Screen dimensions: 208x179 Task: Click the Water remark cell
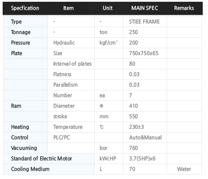point(184,169)
